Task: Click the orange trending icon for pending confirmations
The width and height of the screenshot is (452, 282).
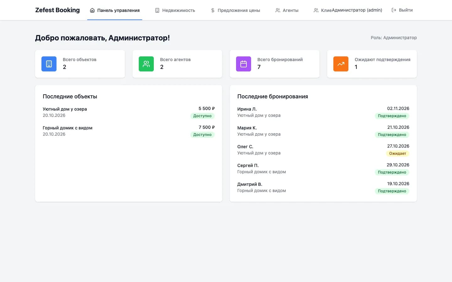Action: 341,64
